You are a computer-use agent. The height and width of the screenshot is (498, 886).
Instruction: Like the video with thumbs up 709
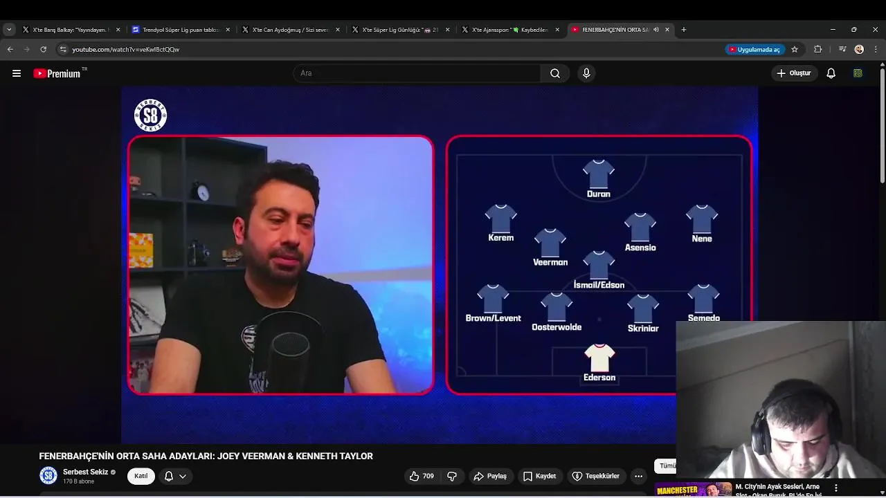click(422, 476)
